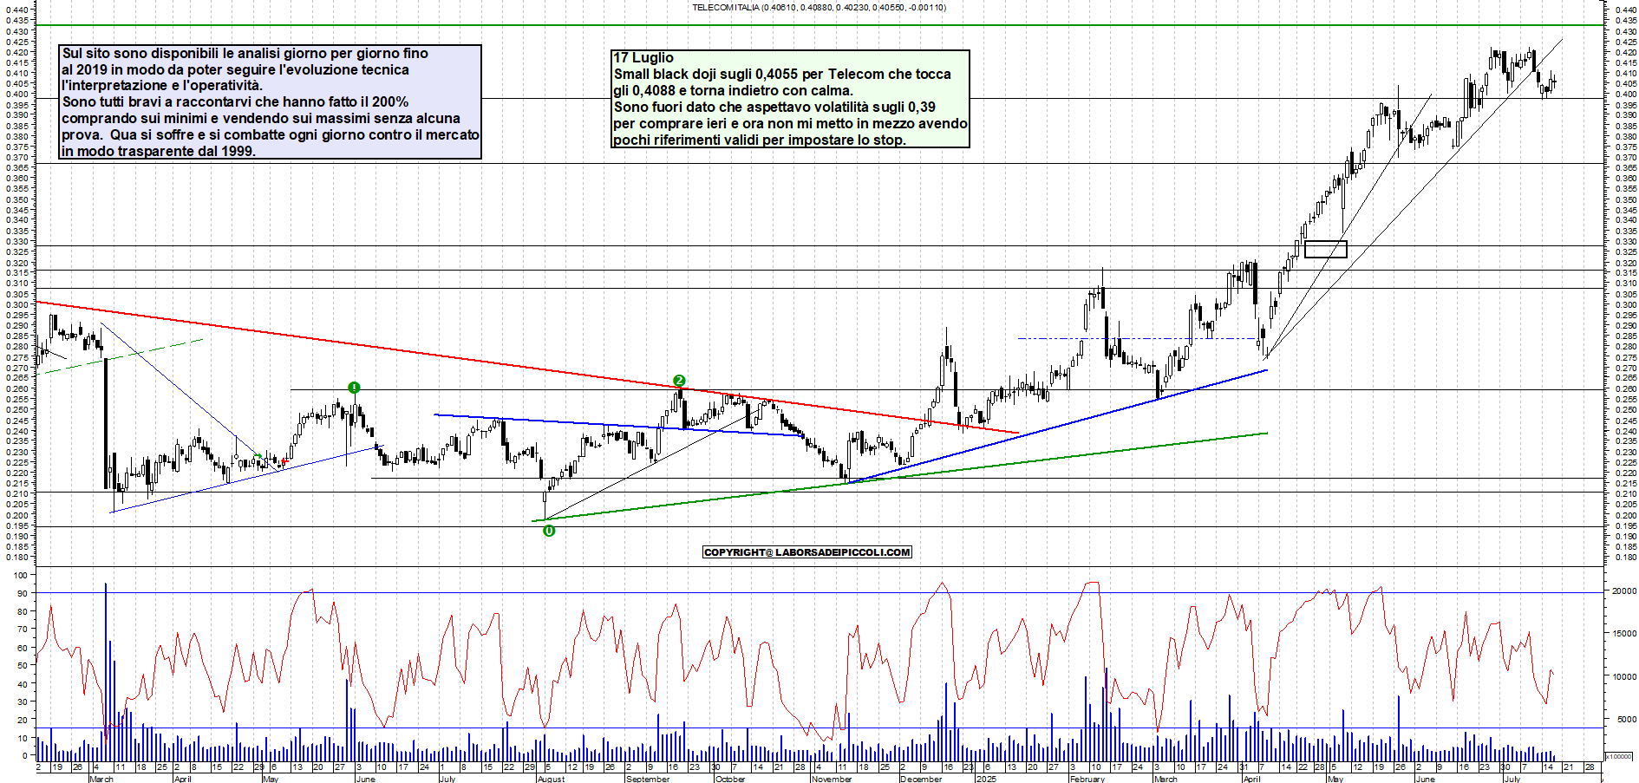
Task: Click the 5000 volume scale value
Action: [1626, 720]
